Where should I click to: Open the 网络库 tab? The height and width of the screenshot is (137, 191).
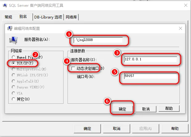point(71,17)
